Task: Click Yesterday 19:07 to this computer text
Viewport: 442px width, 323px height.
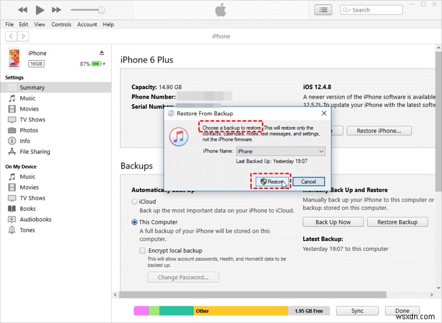Action: coord(345,249)
